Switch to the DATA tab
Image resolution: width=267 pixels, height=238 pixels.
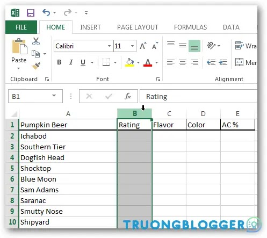point(231,27)
